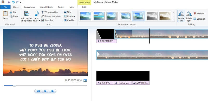The height and width of the screenshot is (101, 208).
Task: Apply the second AutoMovie theme with teal band
Action: (99, 16)
